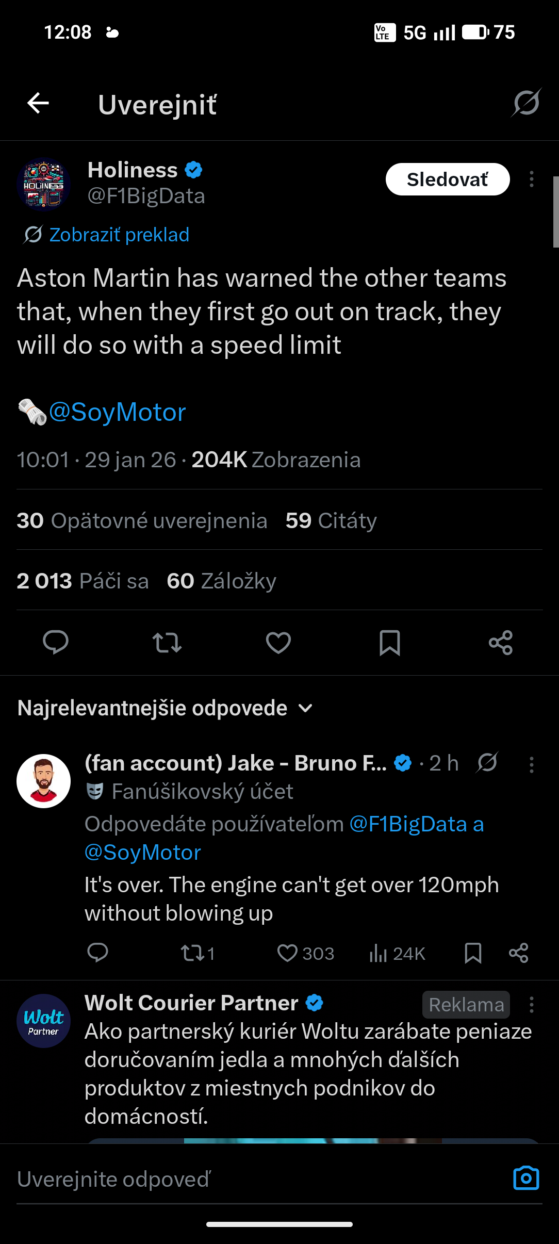Repost the Aston Martin post

click(x=167, y=643)
